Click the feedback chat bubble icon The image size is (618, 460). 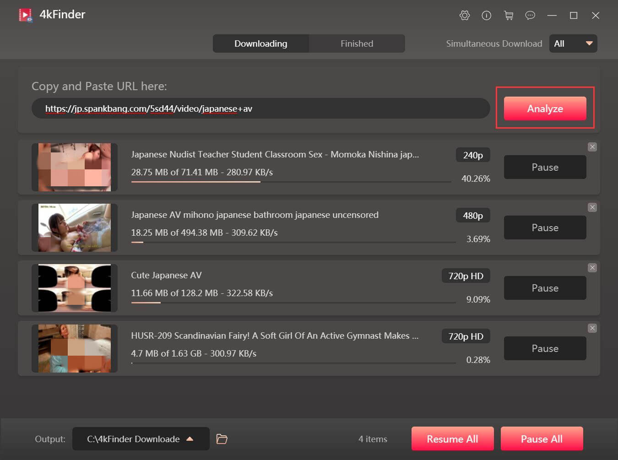[x=530, y=16]
